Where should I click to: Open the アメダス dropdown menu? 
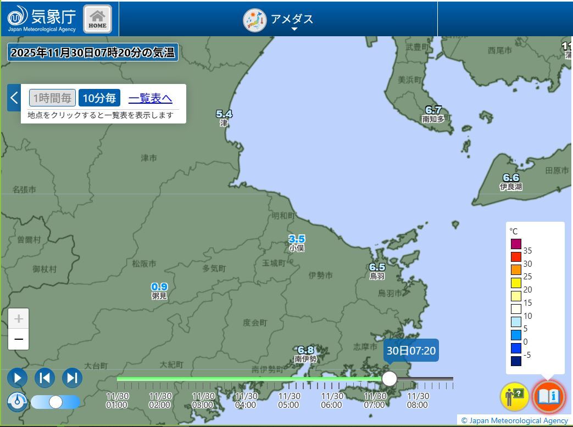coord(279,20)
